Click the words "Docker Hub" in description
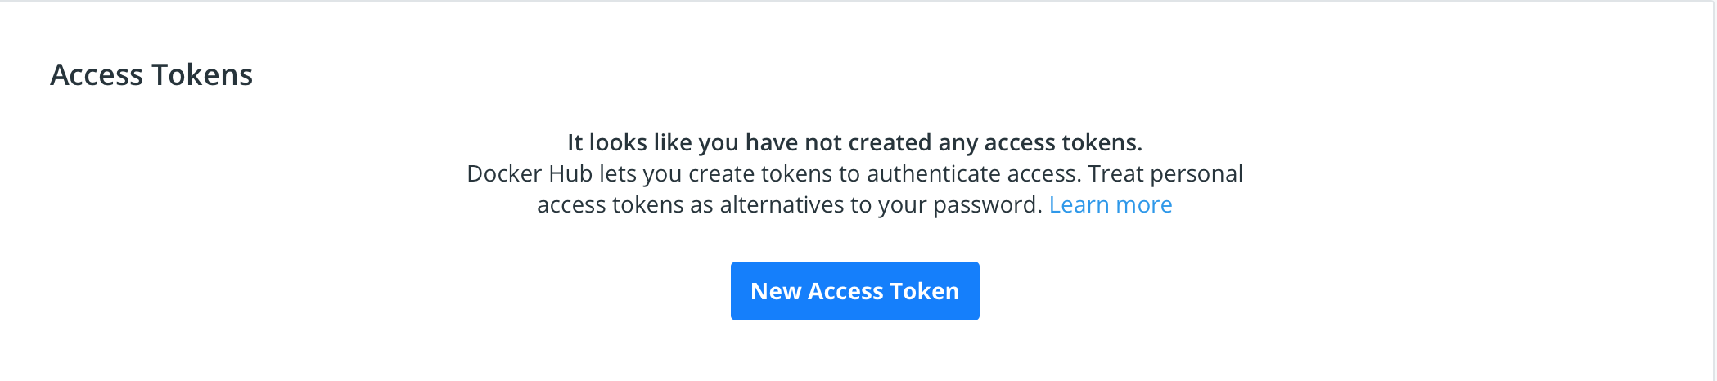The width and height of the screenshot is (1717, 381). pyautogui.click(x=529, y=174)
